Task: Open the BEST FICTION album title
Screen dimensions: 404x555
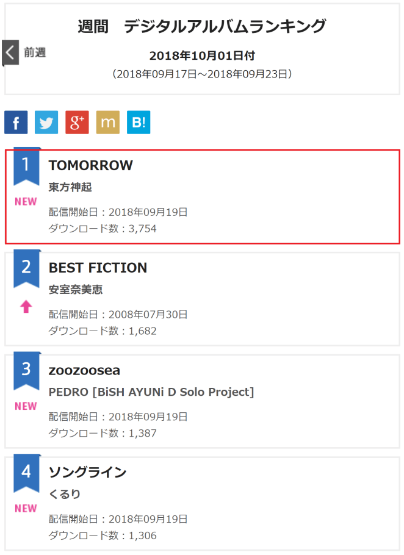Action: [x=98, y=268]
